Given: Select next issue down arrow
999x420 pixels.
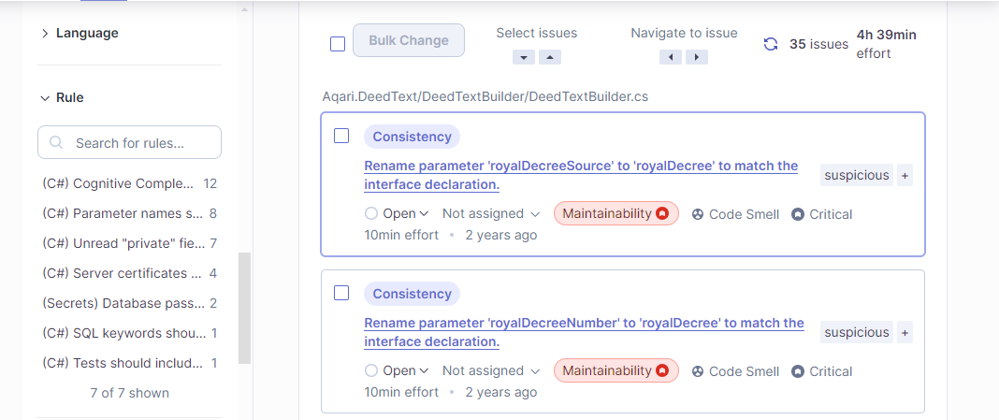Looking at the screenshot, I should (524, 57).
